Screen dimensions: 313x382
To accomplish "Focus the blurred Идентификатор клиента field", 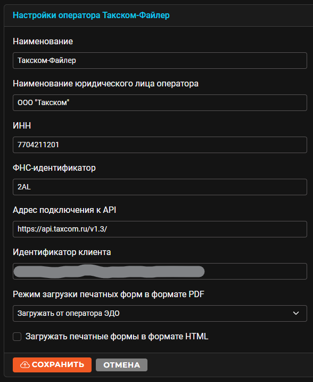I will [160, 271].
